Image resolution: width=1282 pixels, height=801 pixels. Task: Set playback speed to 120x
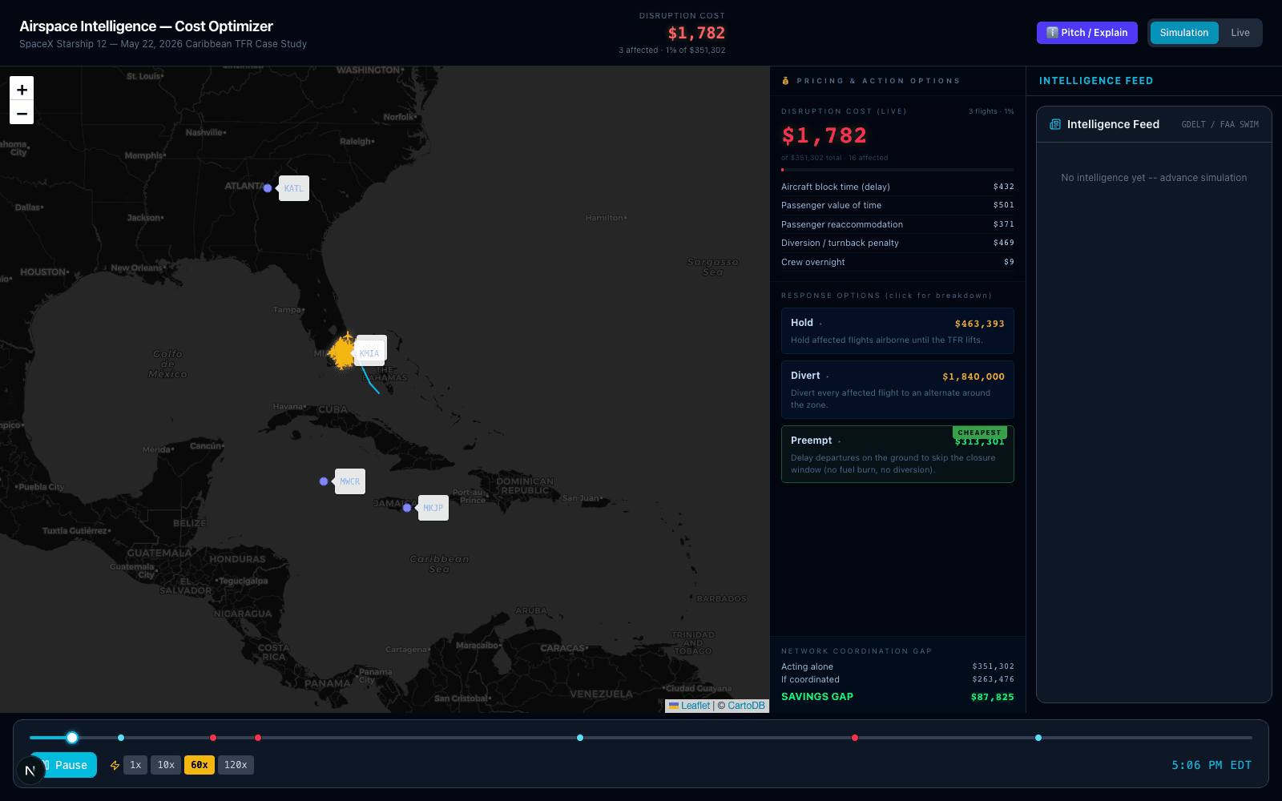point(236,765)
